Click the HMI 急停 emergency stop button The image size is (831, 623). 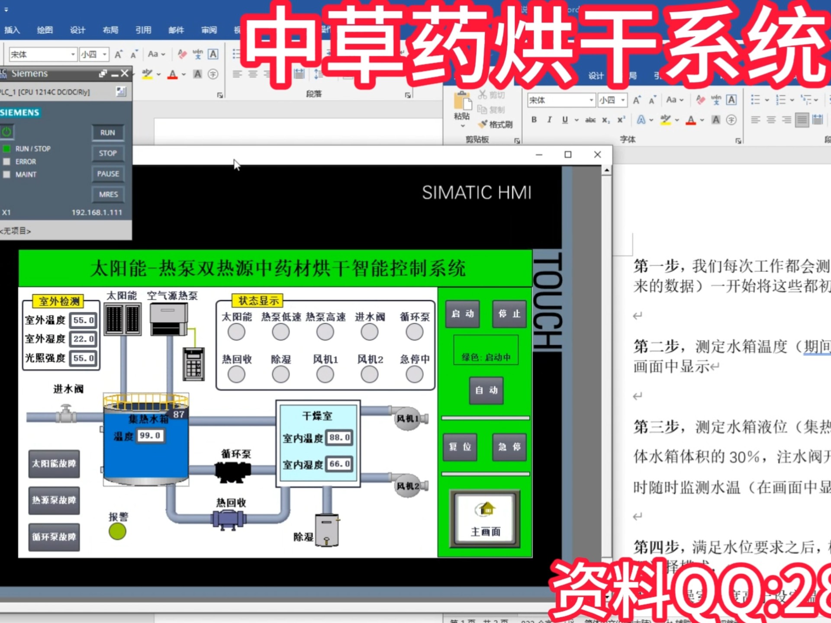(509, 447)
